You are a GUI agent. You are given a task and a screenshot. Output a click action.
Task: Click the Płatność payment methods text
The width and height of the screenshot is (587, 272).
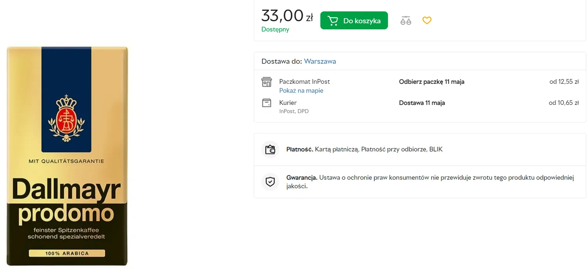point(364,149)
